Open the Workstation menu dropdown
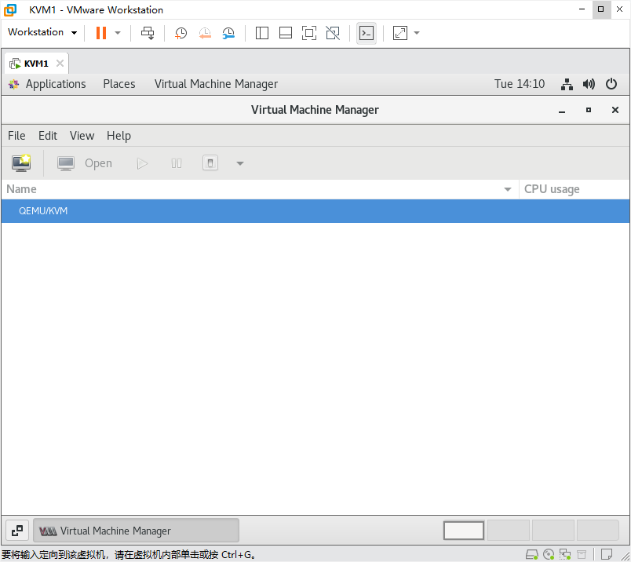The image size is (631, 562). click(x=42, y=32)
